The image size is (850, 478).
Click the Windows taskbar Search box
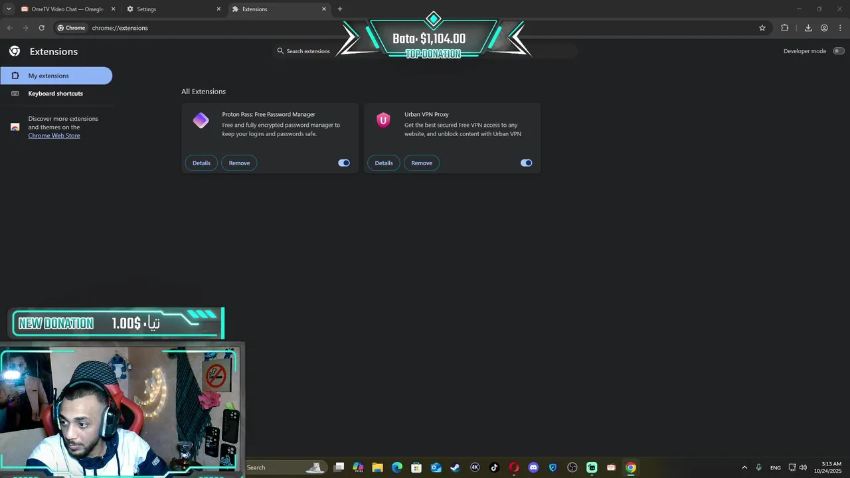(x=286, y=467)
